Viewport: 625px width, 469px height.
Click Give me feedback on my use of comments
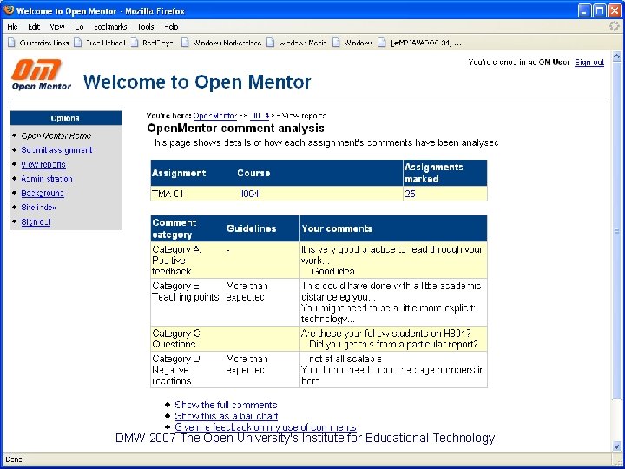(266, 427)
